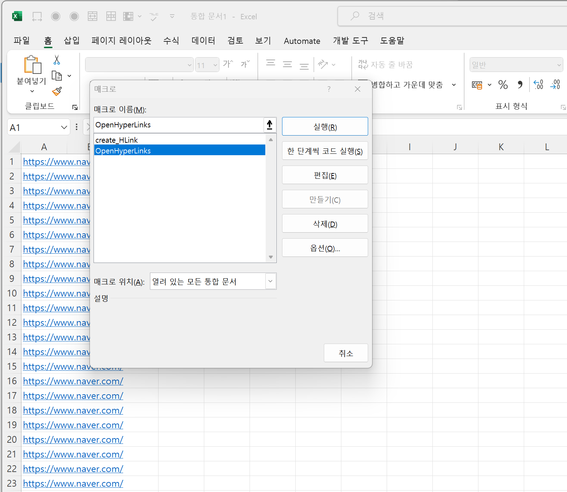
Task: Switch to the 삽입 tab
Action: tap(71, 41)
